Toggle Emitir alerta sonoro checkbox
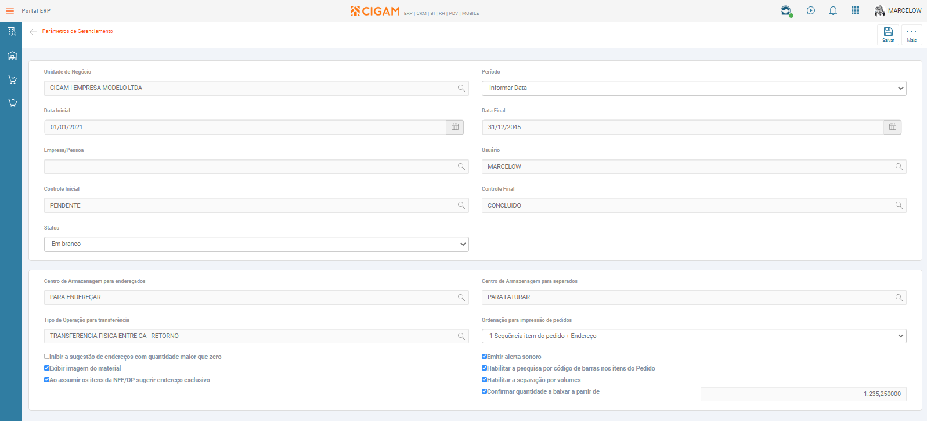Viewport: 927px width, 421px height. pos(485,357)
